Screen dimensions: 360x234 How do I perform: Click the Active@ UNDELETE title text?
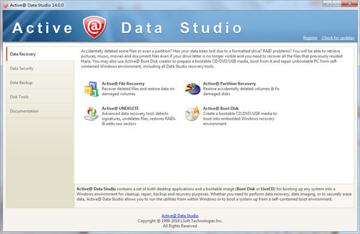pyautogui.click(x=120, y=108)
